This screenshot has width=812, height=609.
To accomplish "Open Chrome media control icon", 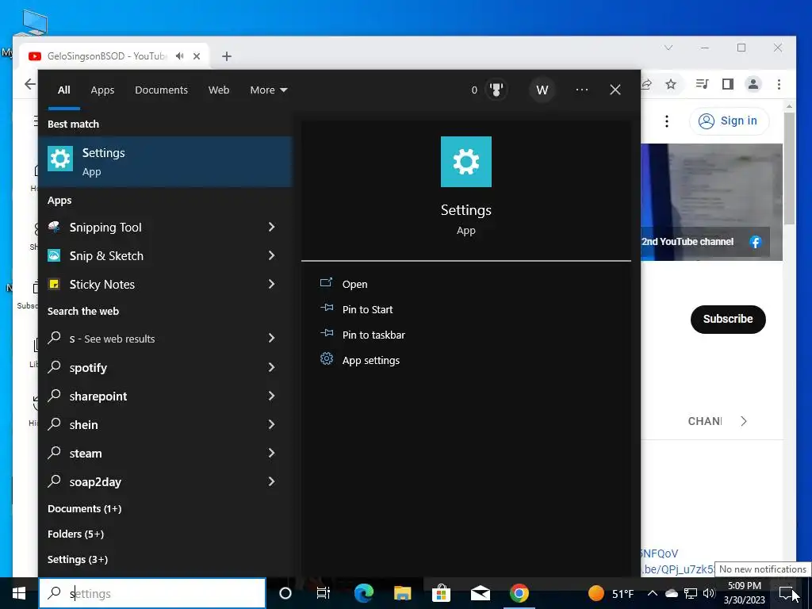I will tap(703, 84).
